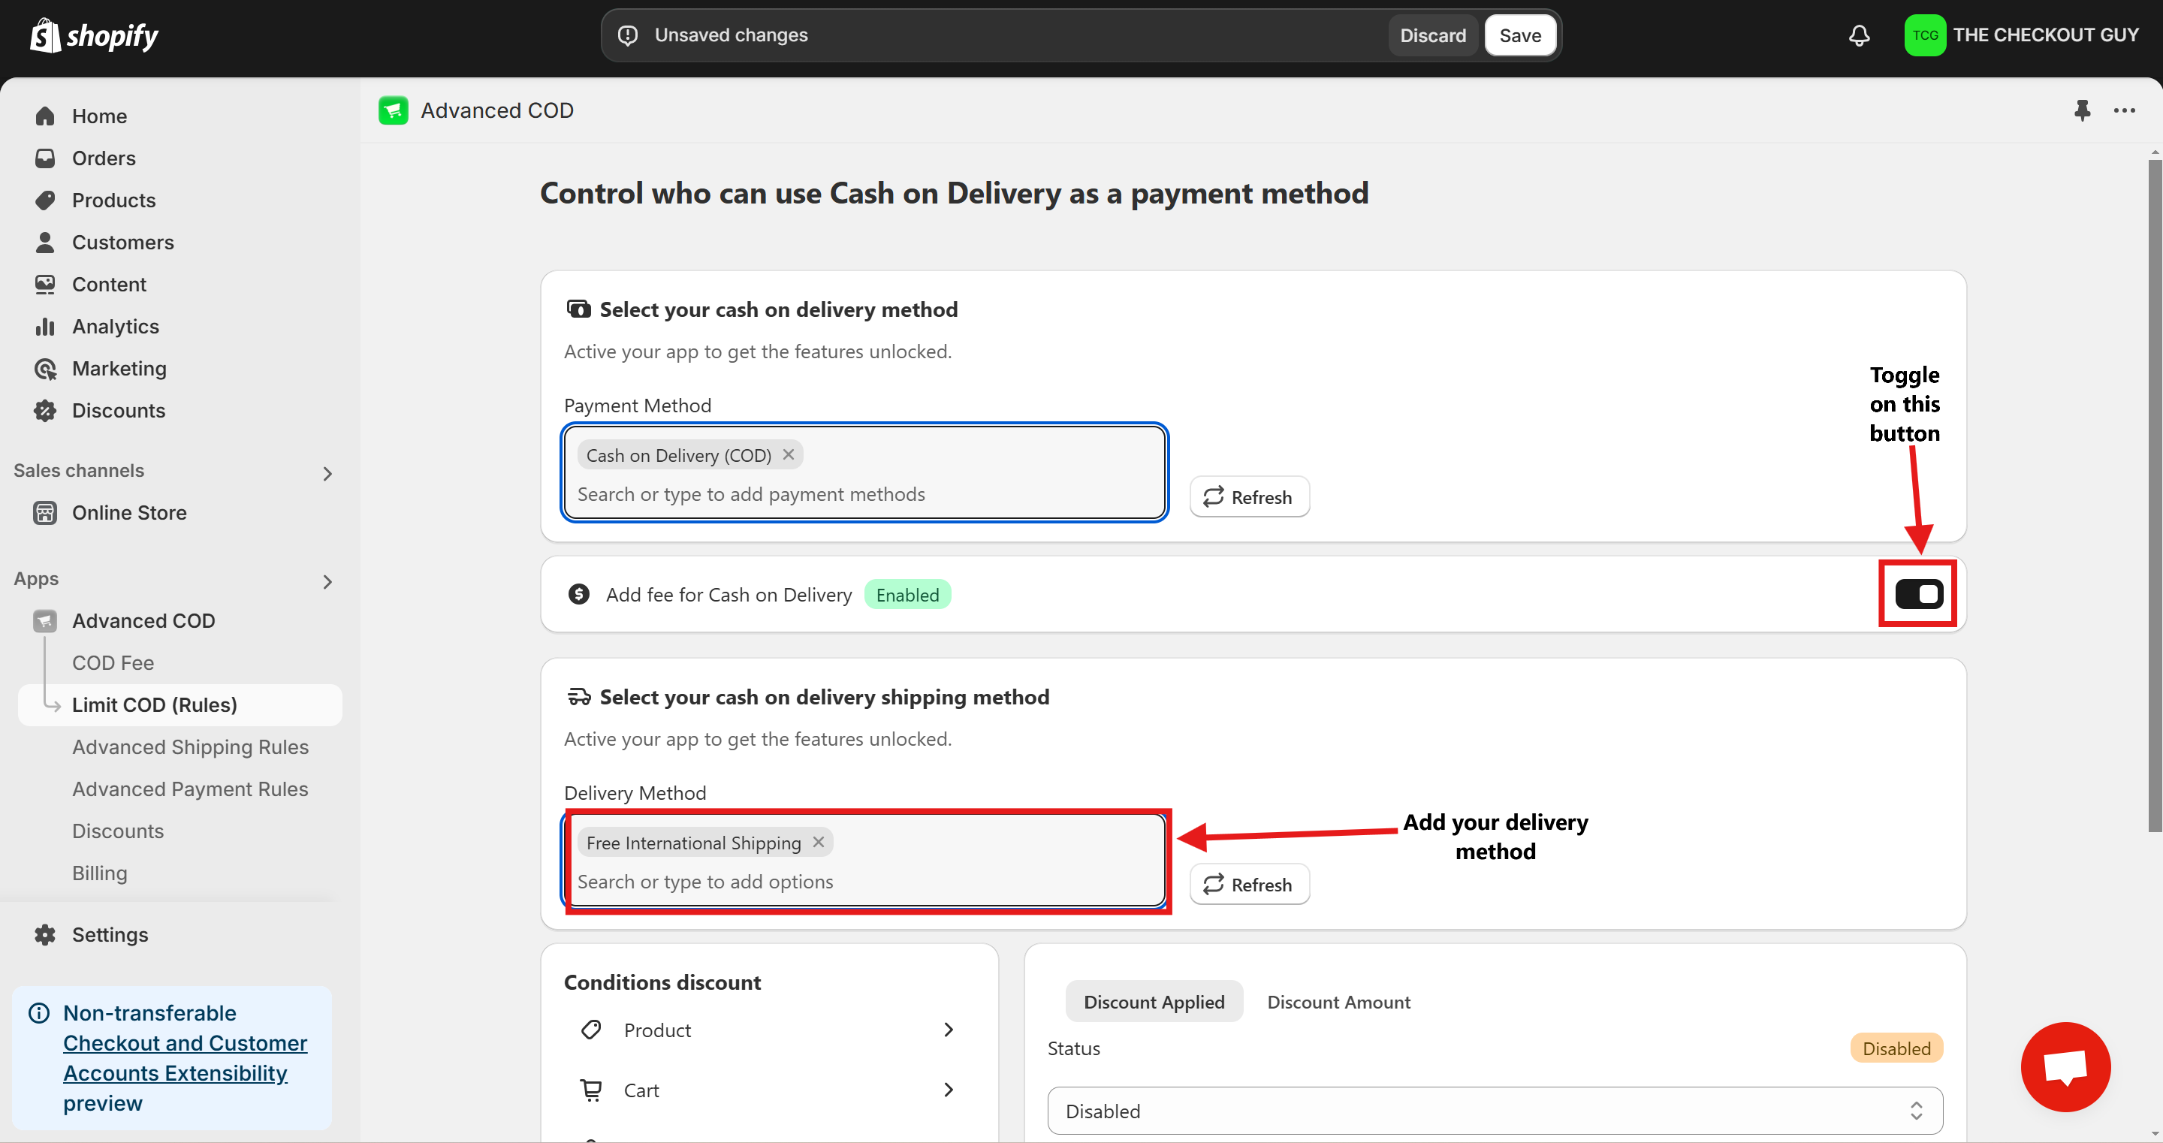Click the Analytics bar chart icon
The image size is (2163, 1143).
pyautogui.click(x=45, y=326)
